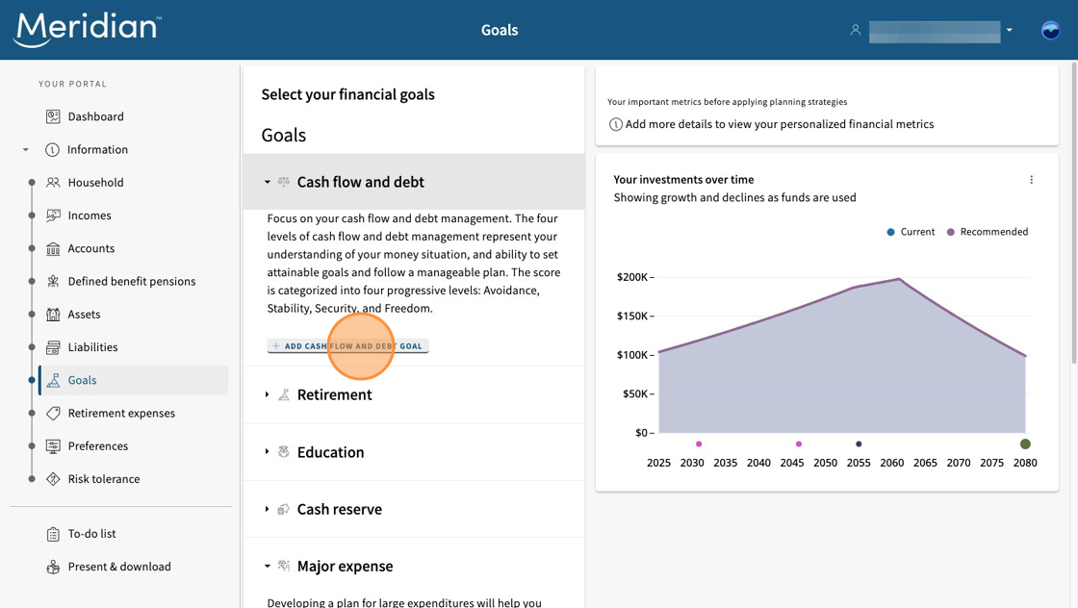1078x608 pixels.
Task: Open Retirement expenses page
Action: (121, 414)
